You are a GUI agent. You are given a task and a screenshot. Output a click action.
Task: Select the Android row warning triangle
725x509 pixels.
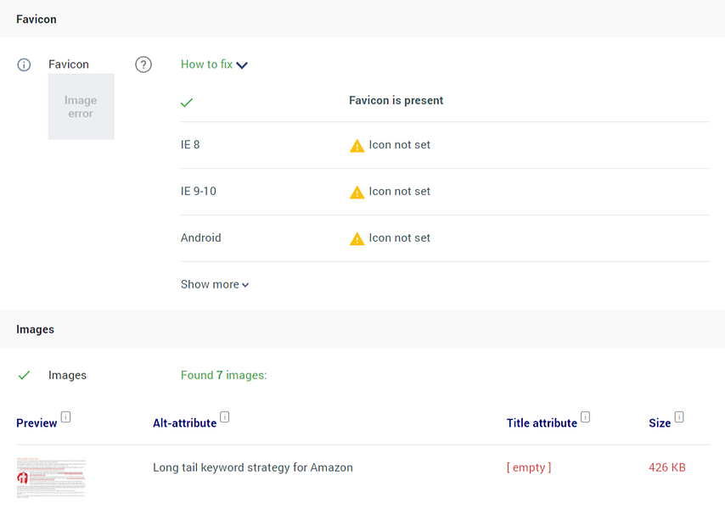(358, 238)
